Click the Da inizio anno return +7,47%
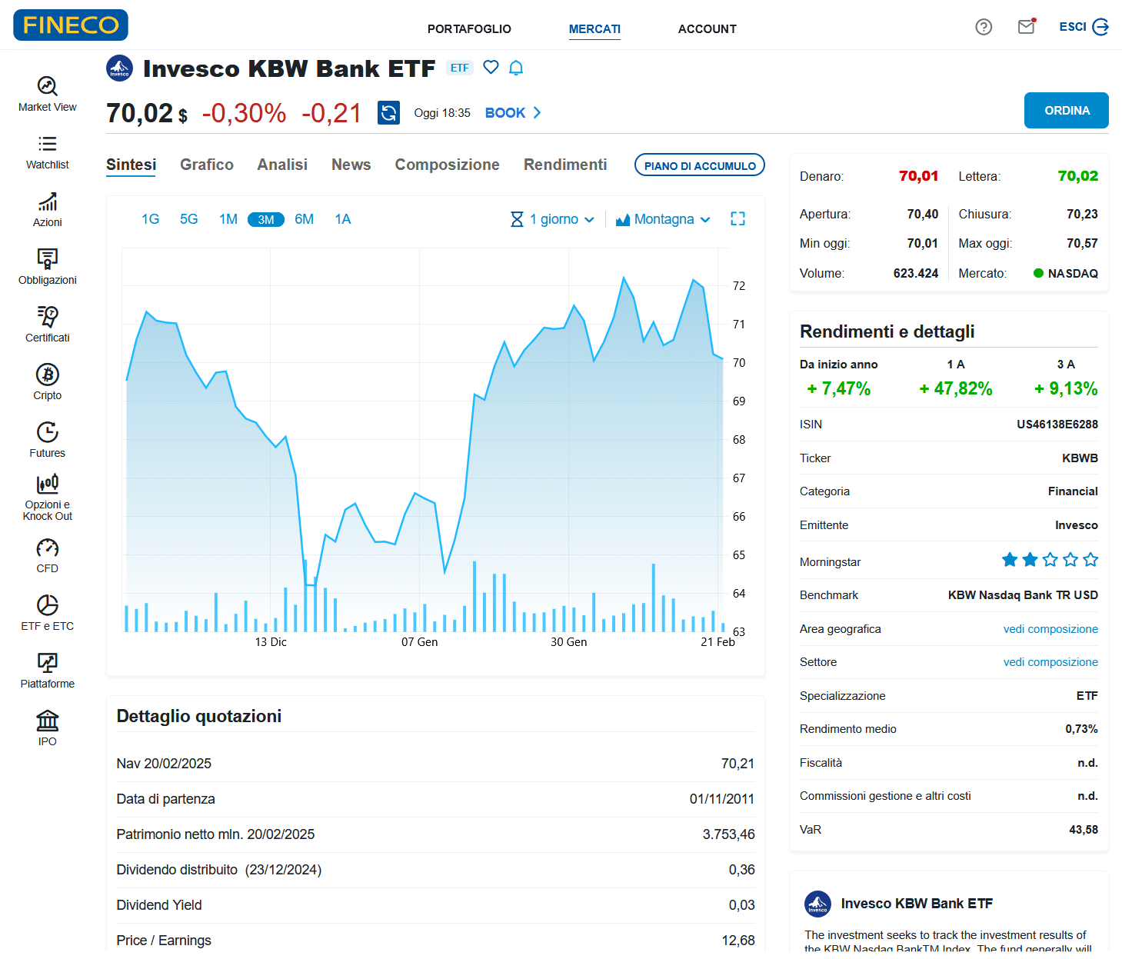 point(838,388)
